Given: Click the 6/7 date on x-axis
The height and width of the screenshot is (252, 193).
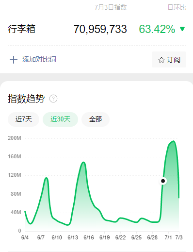Looking at the screenshot, I should click(x=41, y=237).
